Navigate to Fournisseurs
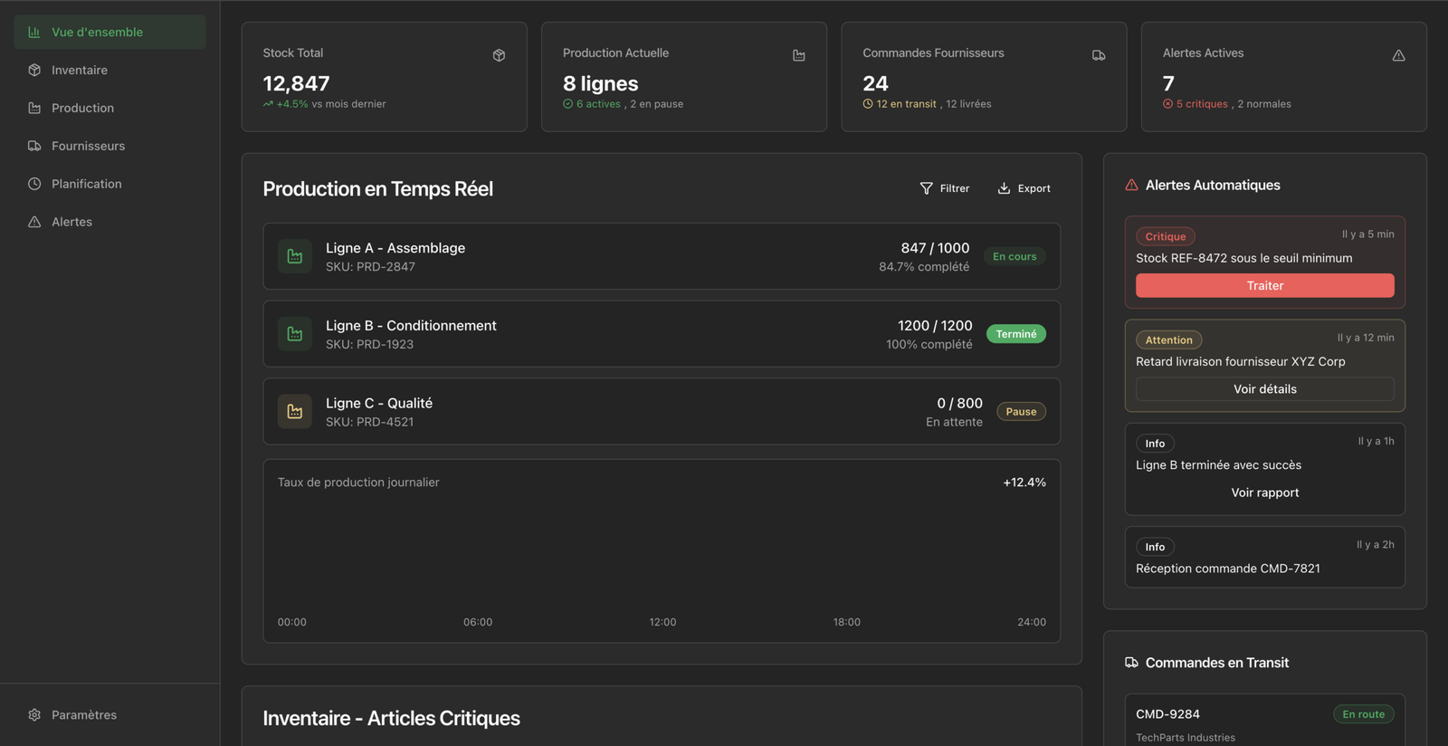1448x746 pixels. point(110,146)
